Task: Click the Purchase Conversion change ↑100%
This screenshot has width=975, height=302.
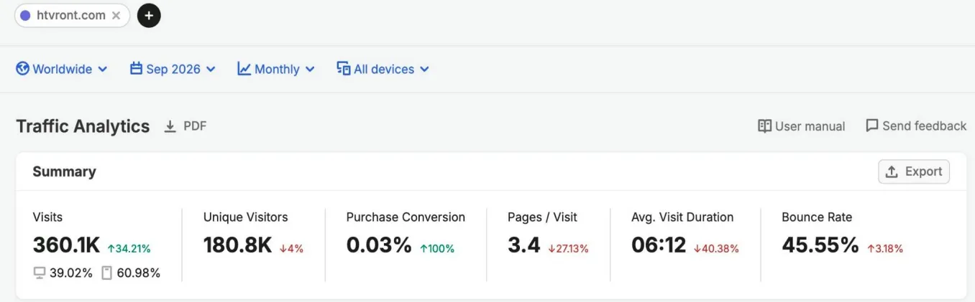Action: click(437, 249)
